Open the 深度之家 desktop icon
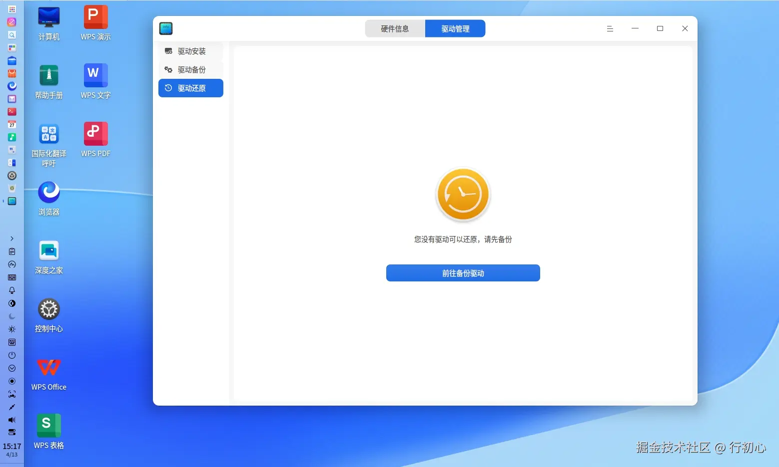This screenshot has width=779, height=467. 49,257
